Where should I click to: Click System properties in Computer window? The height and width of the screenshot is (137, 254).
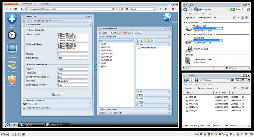205,18
